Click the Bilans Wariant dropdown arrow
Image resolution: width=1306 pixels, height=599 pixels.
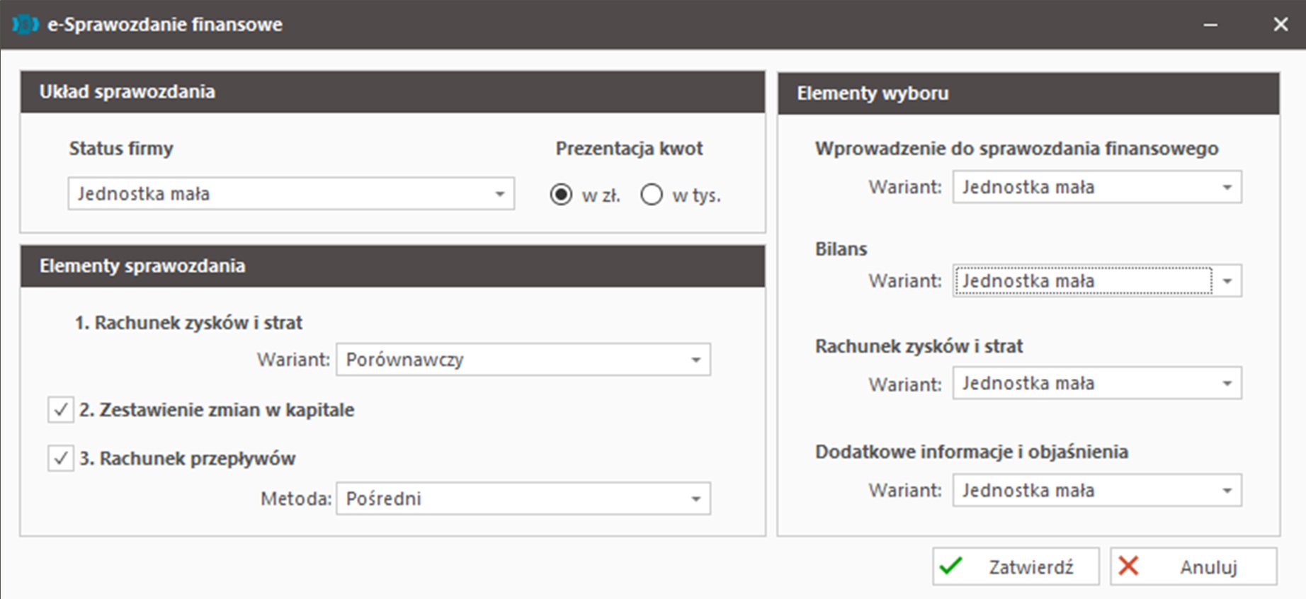point(1227,281)
